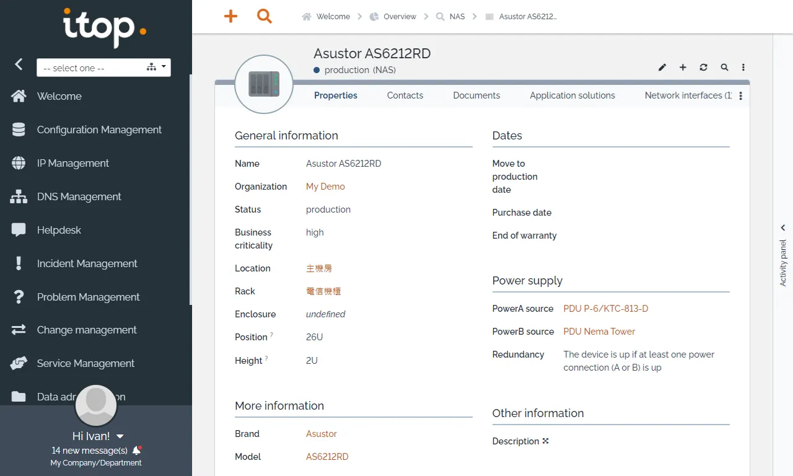
Task: Click the Change management arrows icon
Action: pos(19,330)
